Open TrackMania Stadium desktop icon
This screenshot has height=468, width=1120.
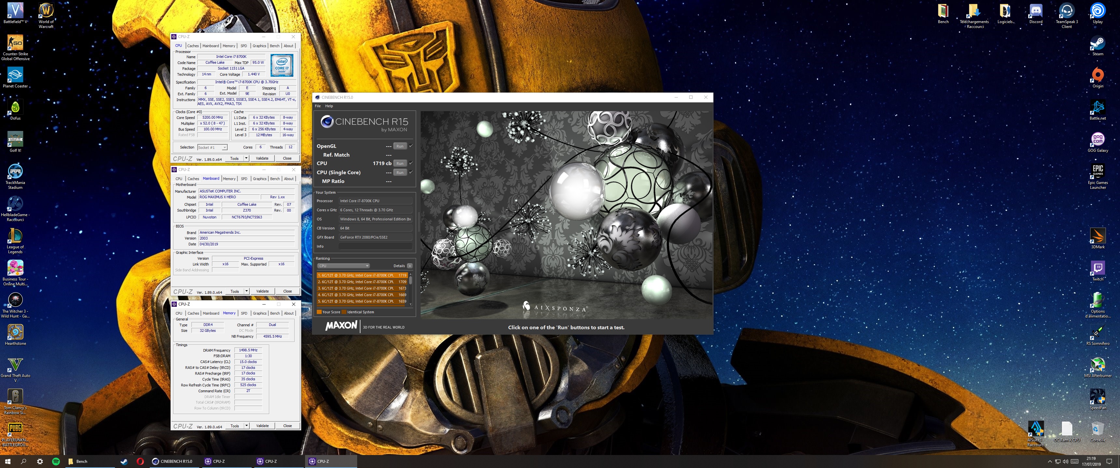point(15,176)
